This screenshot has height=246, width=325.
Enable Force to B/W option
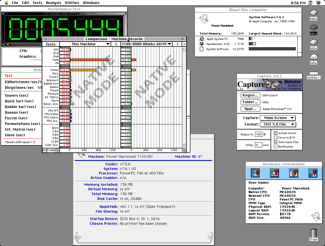[276, 137]
